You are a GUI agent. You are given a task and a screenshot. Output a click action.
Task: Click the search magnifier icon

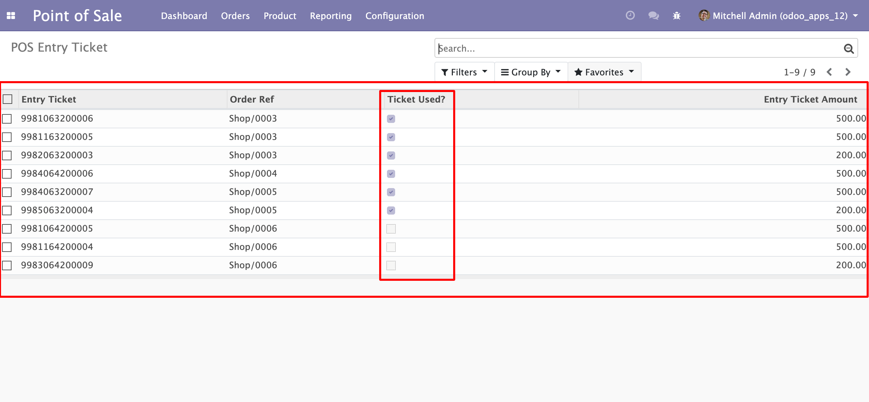coord(849,49)
